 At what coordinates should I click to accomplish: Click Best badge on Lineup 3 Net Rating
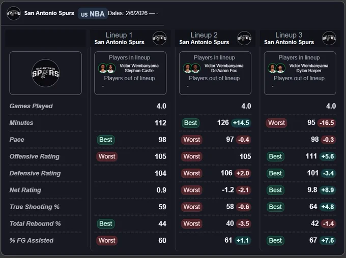coord(275,190)
